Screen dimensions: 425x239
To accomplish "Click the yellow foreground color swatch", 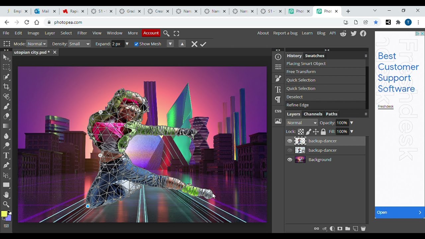I will pyautogui.click(x=4, y=214).
